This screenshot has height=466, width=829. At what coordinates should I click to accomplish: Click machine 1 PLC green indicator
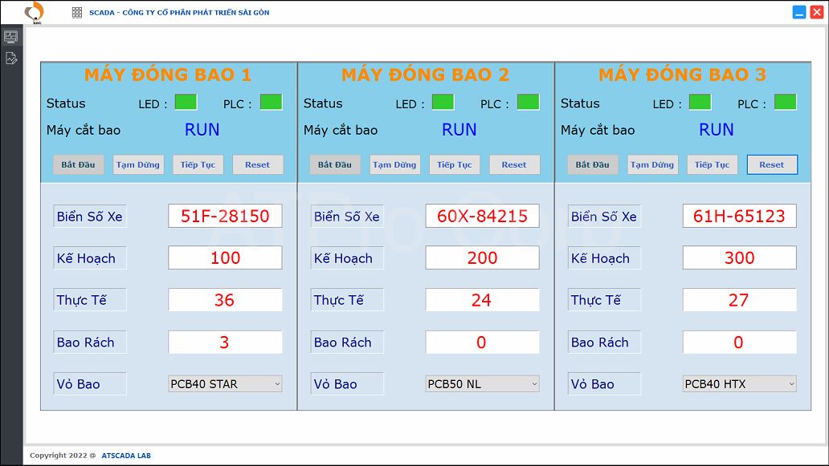[x=272, y=102]
